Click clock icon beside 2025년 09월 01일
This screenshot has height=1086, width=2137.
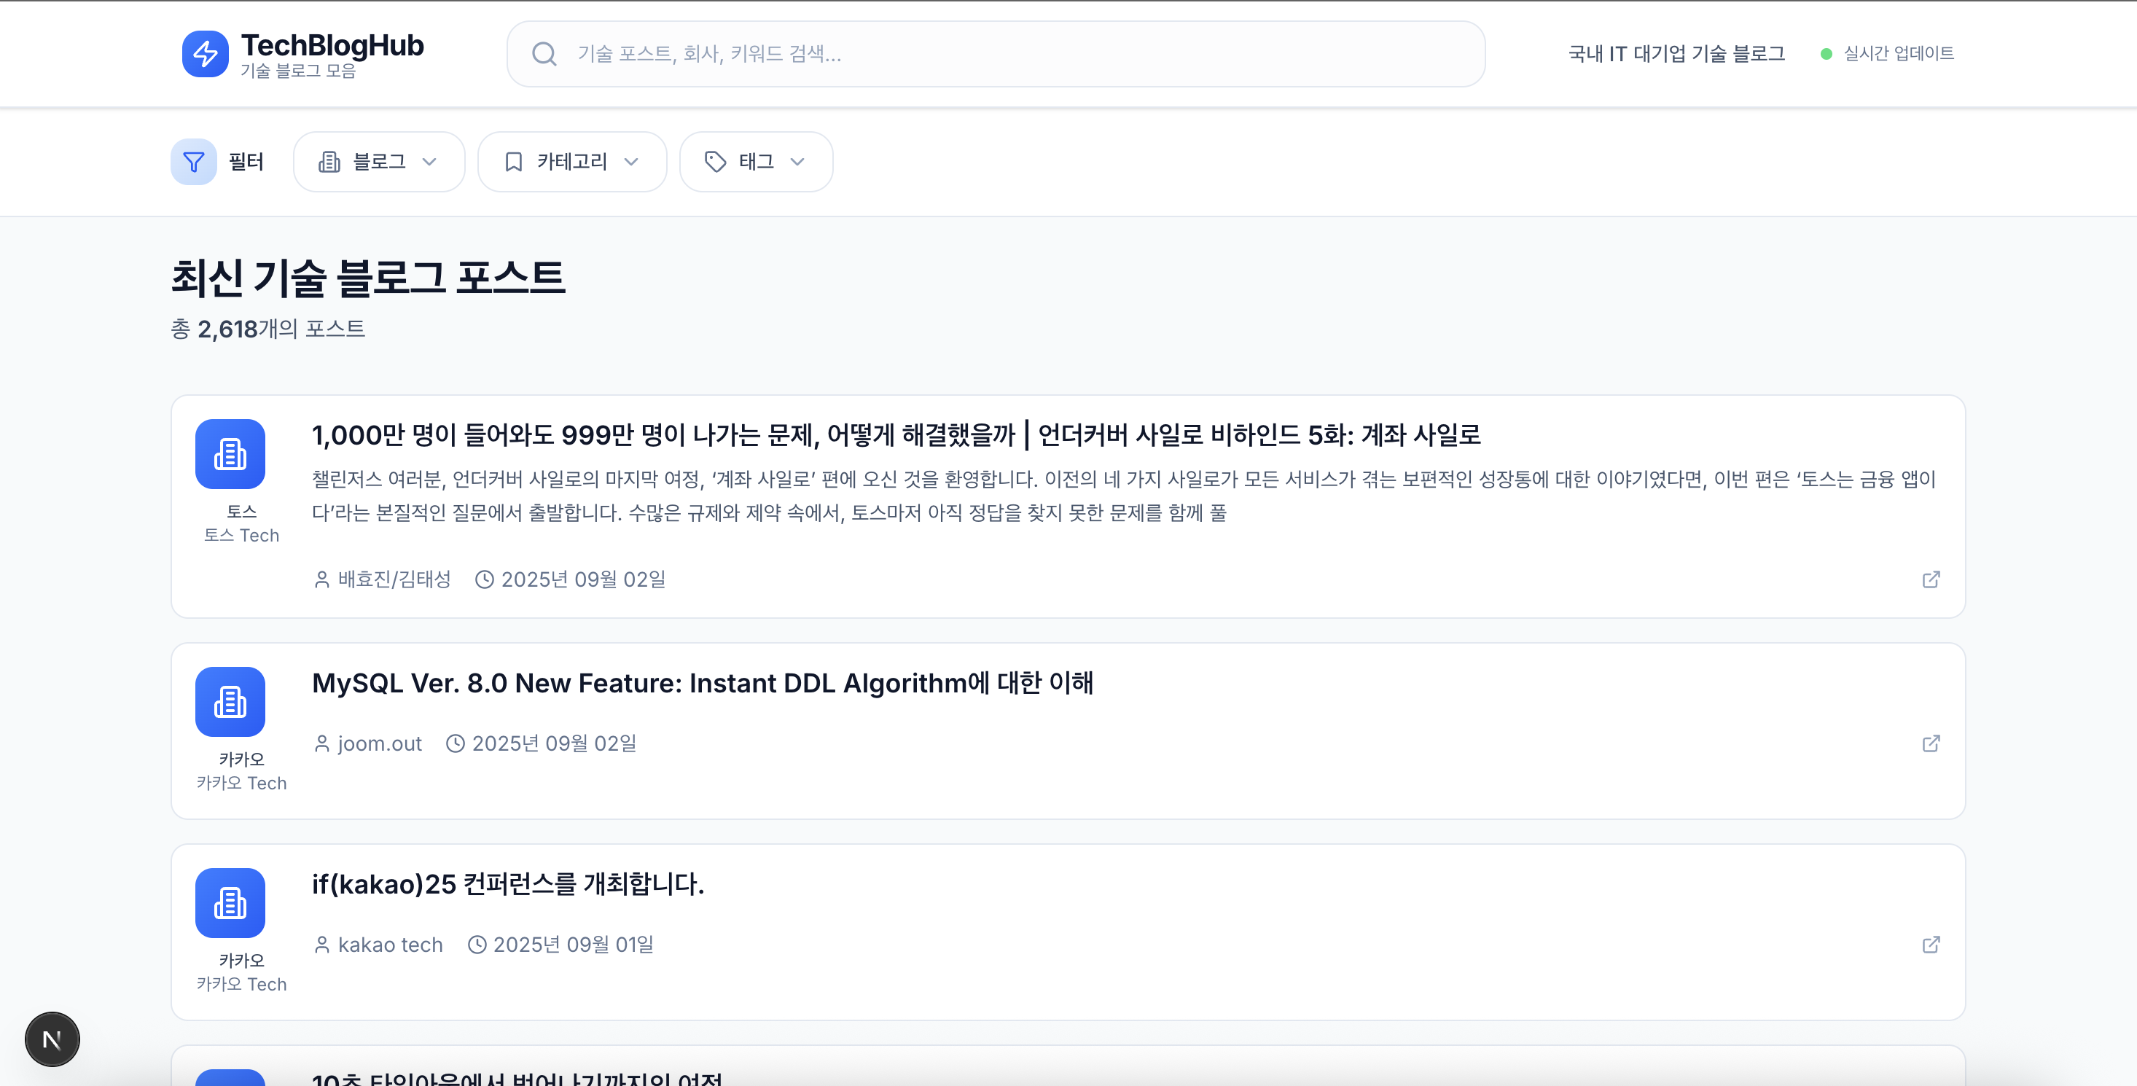(x=476, y=944)
